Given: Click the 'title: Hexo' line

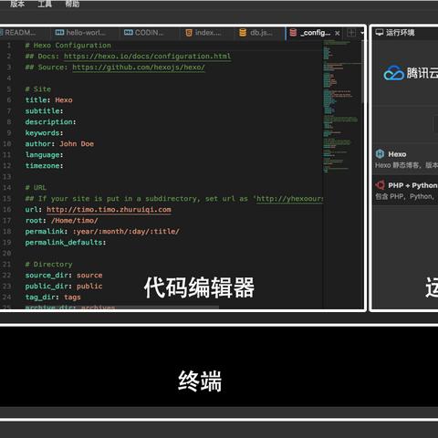Looking at the screenshot, I should (48, 100).
